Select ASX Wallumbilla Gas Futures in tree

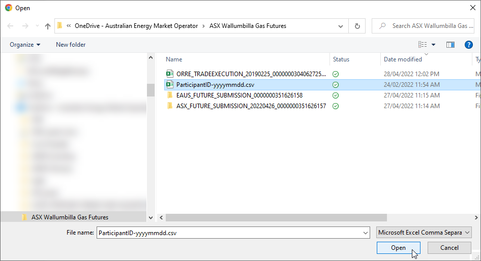70,217
